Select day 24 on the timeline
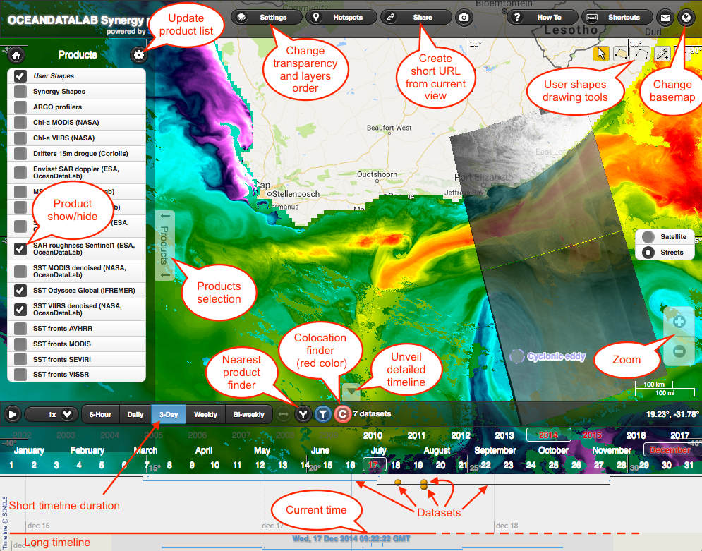The image size is (702, 551). (531, 465)
